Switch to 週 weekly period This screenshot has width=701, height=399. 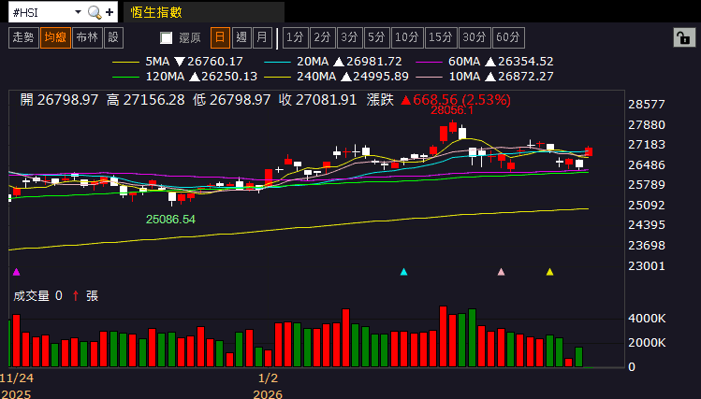tap(241, 37)
